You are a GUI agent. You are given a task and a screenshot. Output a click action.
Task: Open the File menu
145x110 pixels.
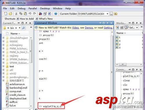pyautogui.click(x=5, y=8)
